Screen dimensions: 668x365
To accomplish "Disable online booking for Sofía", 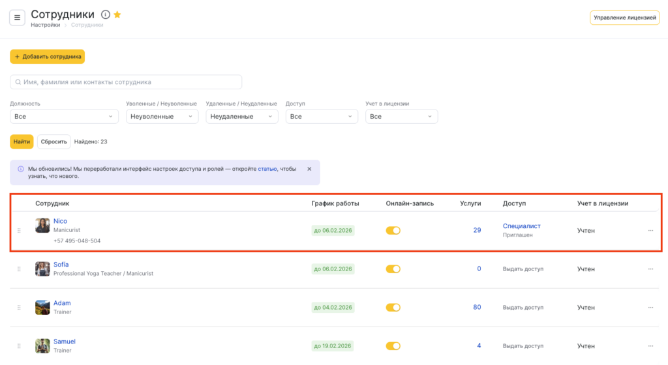I will click(393, 269).
